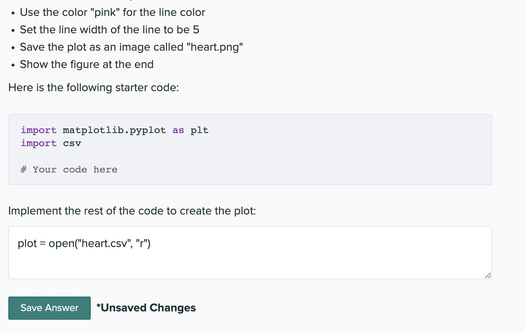Image resolution: width=525 pixels, height=332 pixels.
Task: Click the Save Answer button
Action: click(50, 308)
